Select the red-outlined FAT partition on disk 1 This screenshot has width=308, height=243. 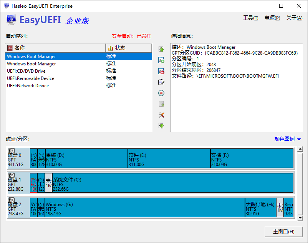click(x=33, y=183)
